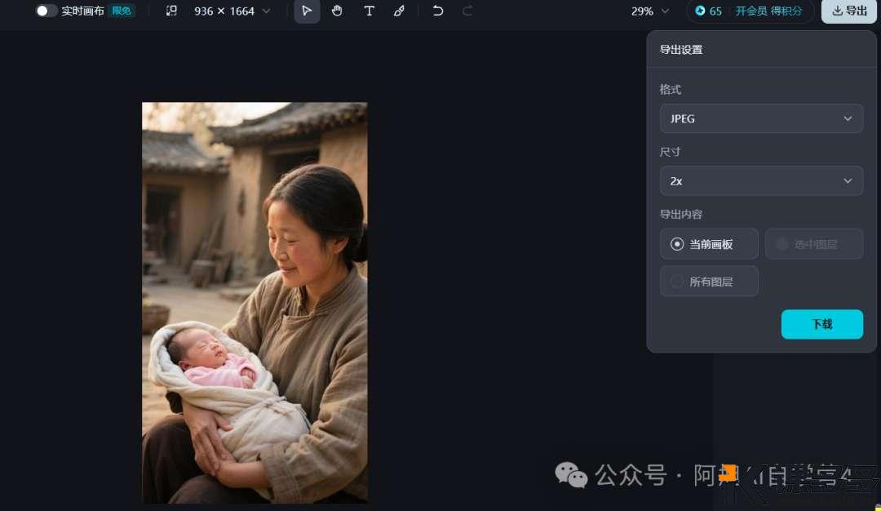Viewport: 881px width, 511px height.
Task: Click the mother and baby image on canvas
Action: pyautogui.click(x=254, y=302)
